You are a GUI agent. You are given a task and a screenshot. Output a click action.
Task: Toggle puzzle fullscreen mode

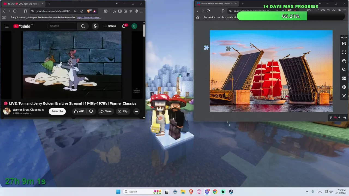[344, 52]
